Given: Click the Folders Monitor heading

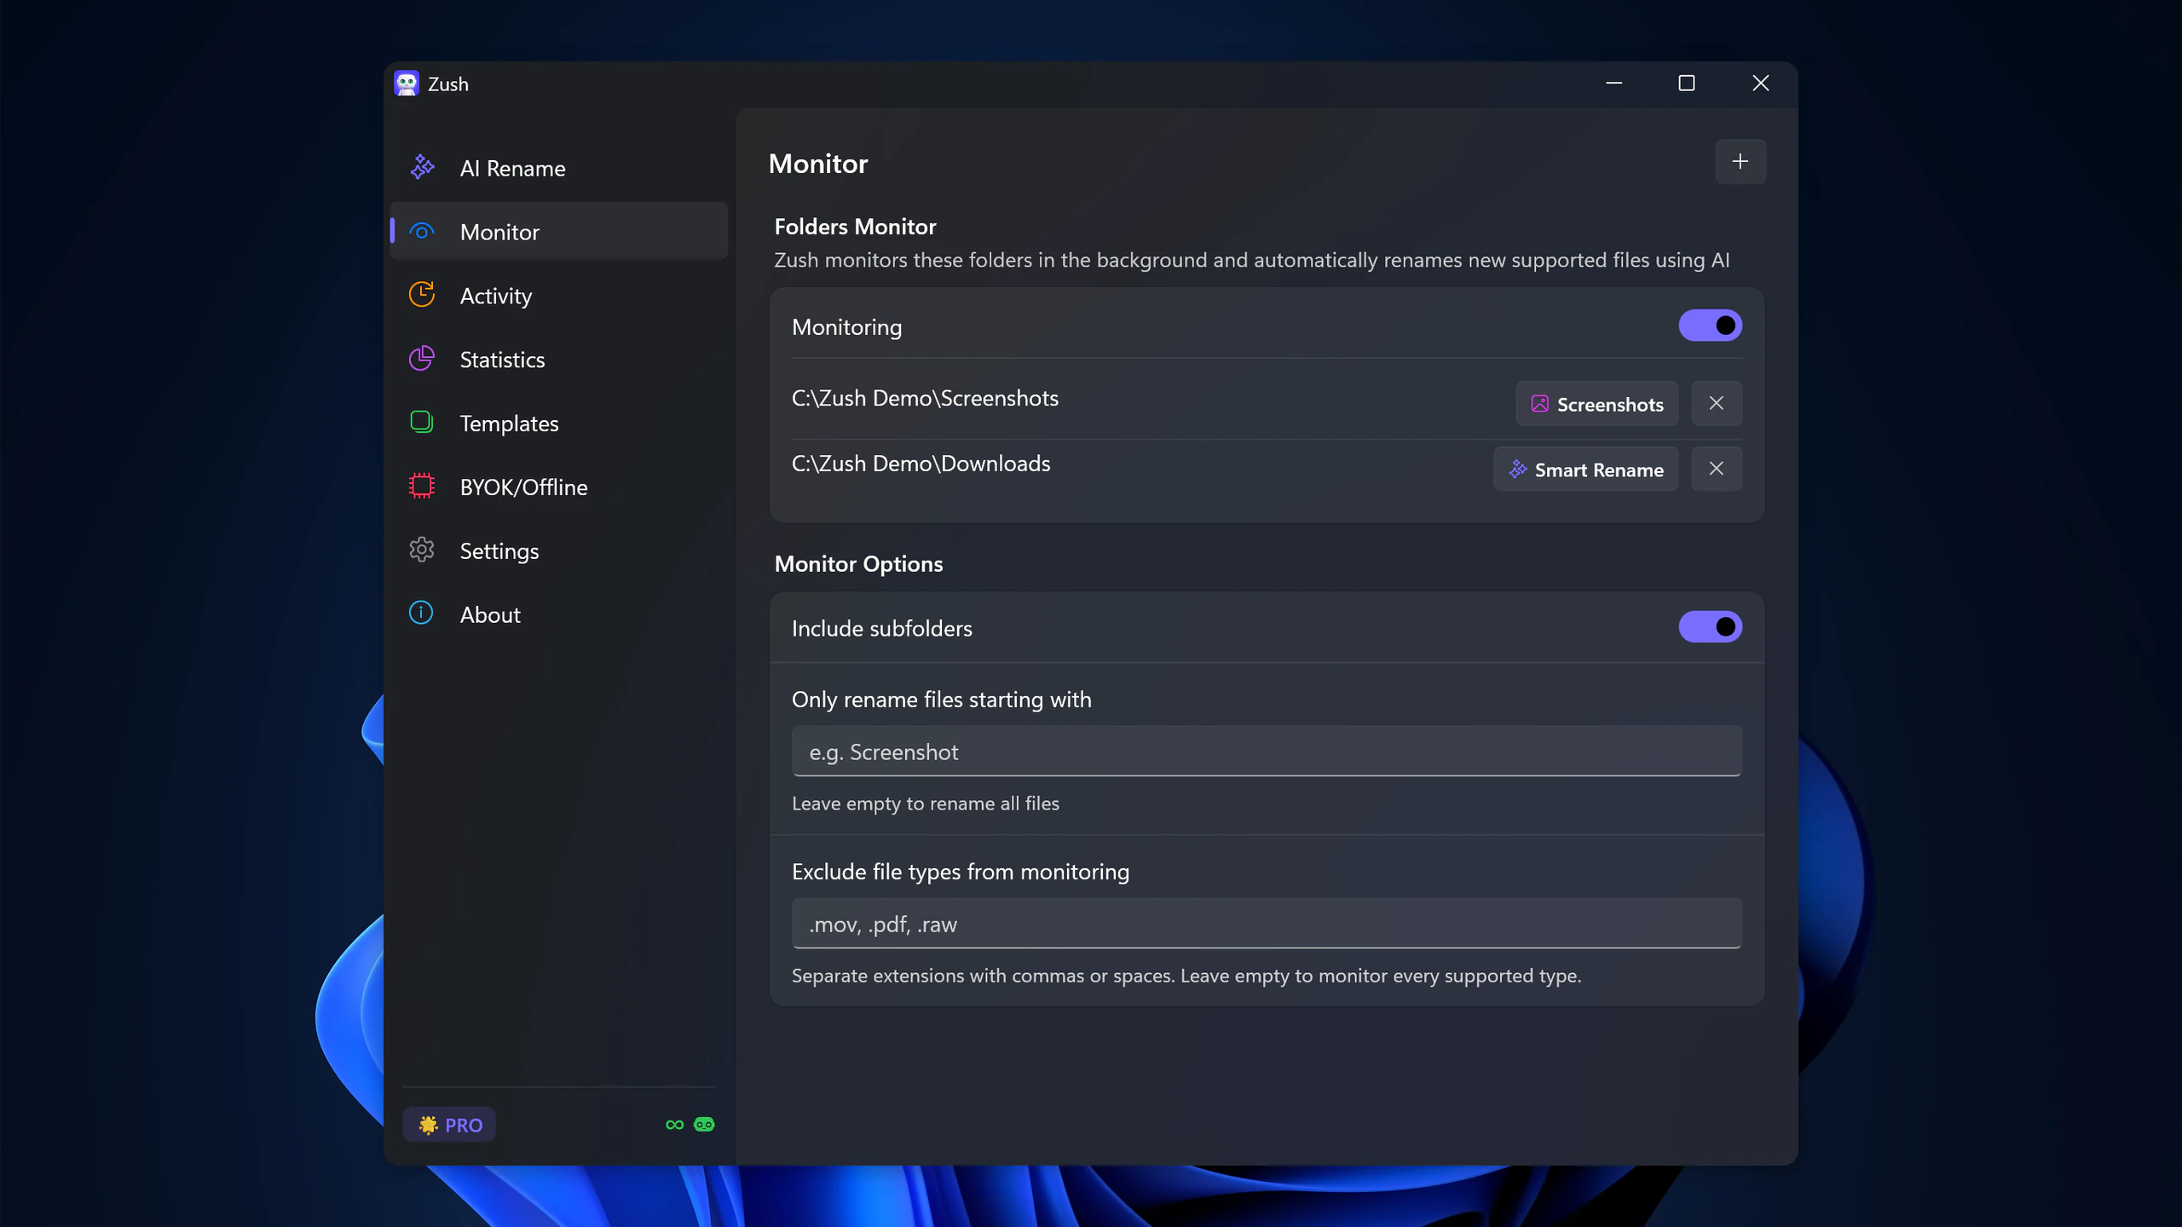Looking at the screenshot, I should pyautogui.click(x=855, y=227).
